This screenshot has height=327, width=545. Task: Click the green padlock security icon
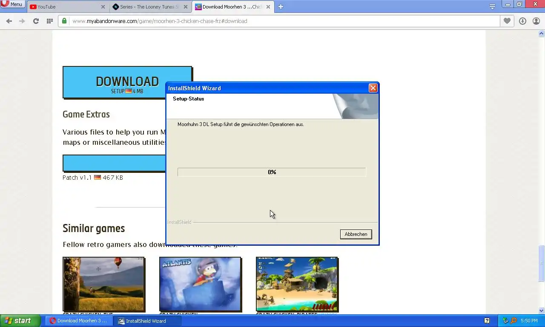64,21
